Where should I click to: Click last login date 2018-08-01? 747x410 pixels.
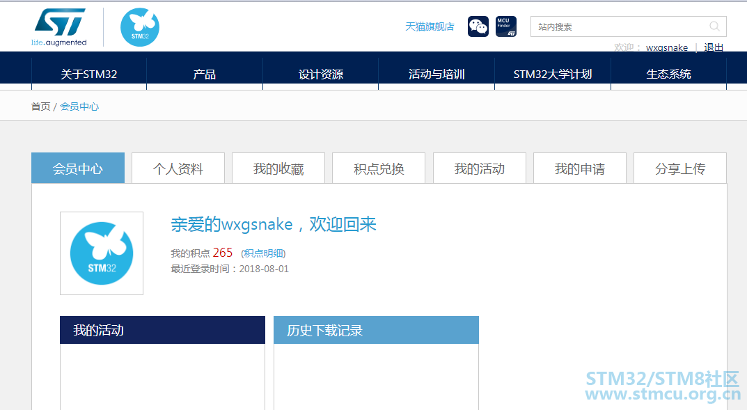tap(264, 269)
